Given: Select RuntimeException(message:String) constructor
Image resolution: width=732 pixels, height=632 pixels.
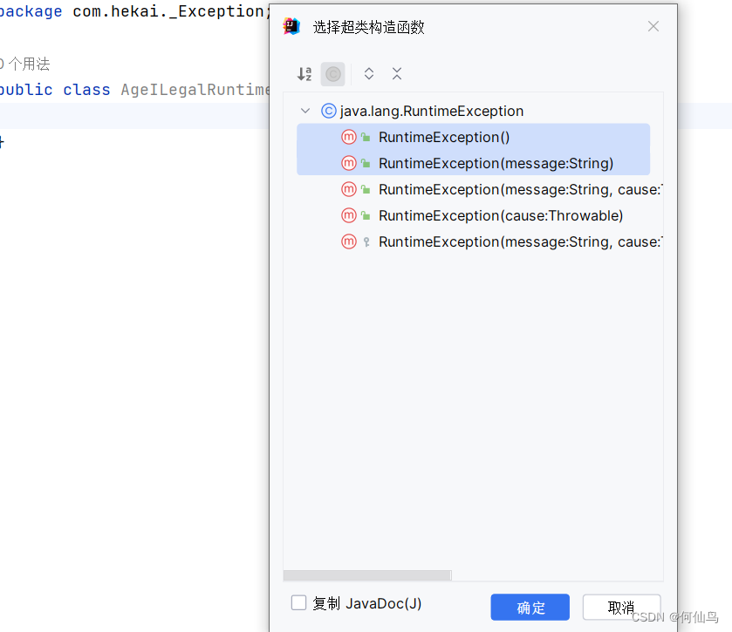Looking at the screenshot, I should pos(473,163).
